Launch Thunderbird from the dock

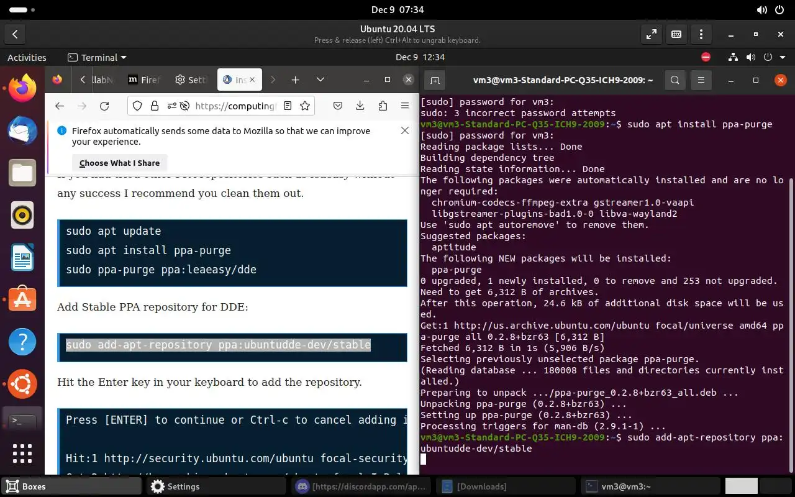[22, 131]
